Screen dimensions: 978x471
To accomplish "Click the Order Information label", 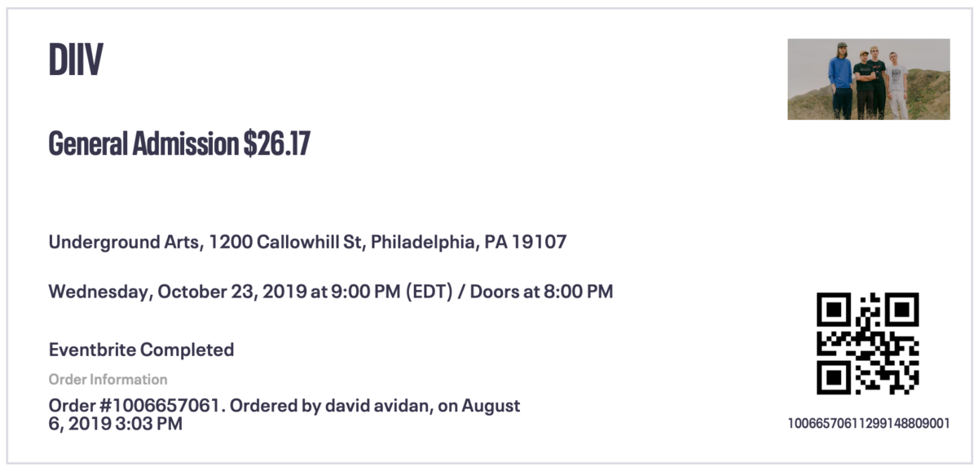I will coord(108,379).
